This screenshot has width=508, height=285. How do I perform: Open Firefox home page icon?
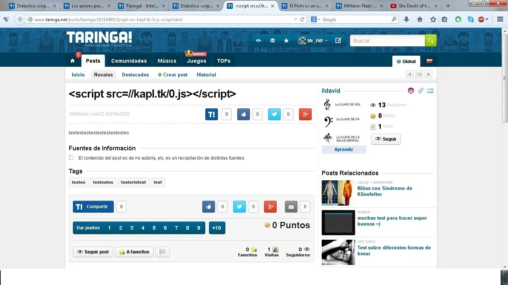(420, 20)
